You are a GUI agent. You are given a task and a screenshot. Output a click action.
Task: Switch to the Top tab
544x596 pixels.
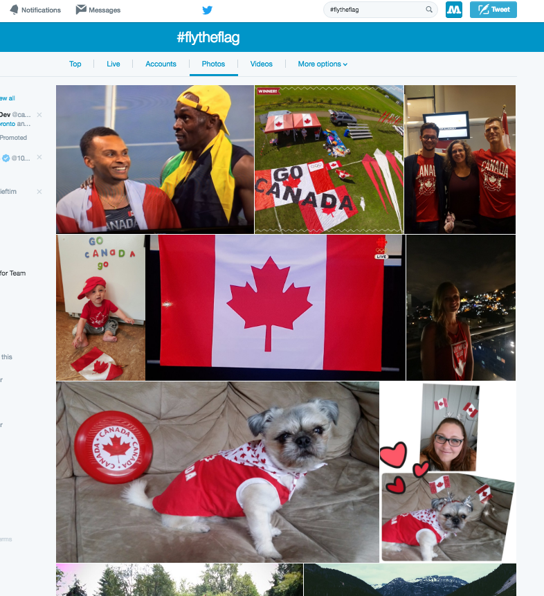click(75, 64)
